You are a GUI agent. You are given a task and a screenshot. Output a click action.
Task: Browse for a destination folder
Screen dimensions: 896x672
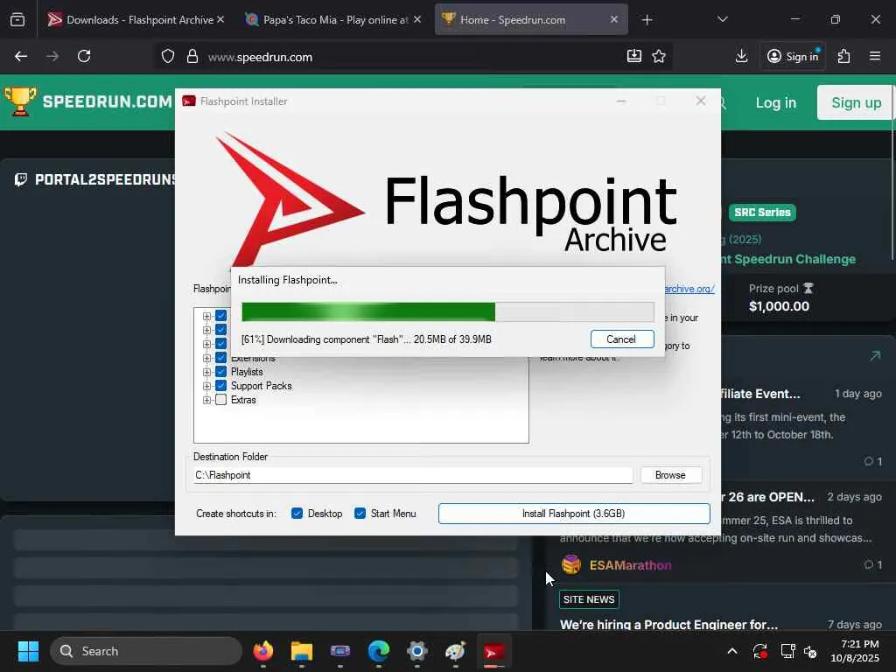(x=670, y=475)
